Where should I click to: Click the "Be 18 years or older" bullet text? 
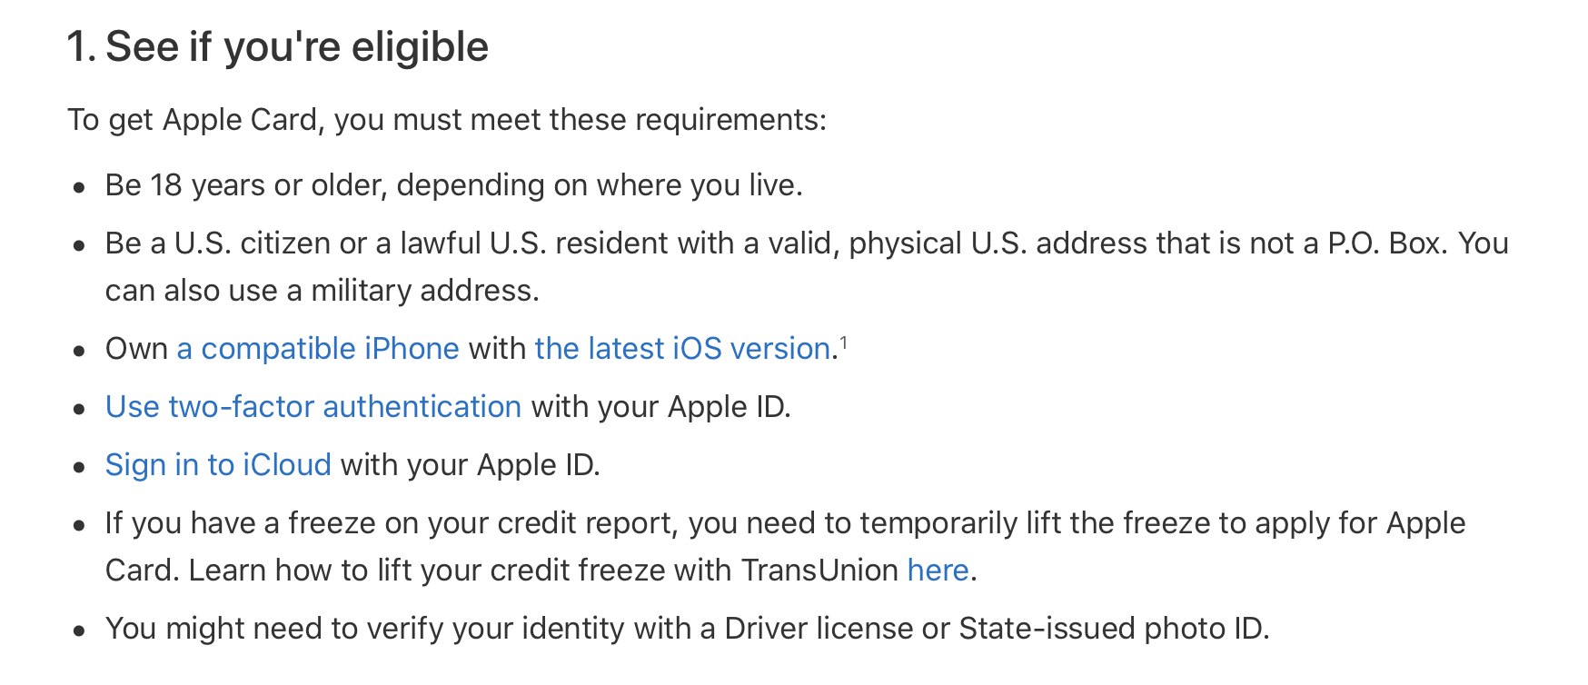click(454, 185)
